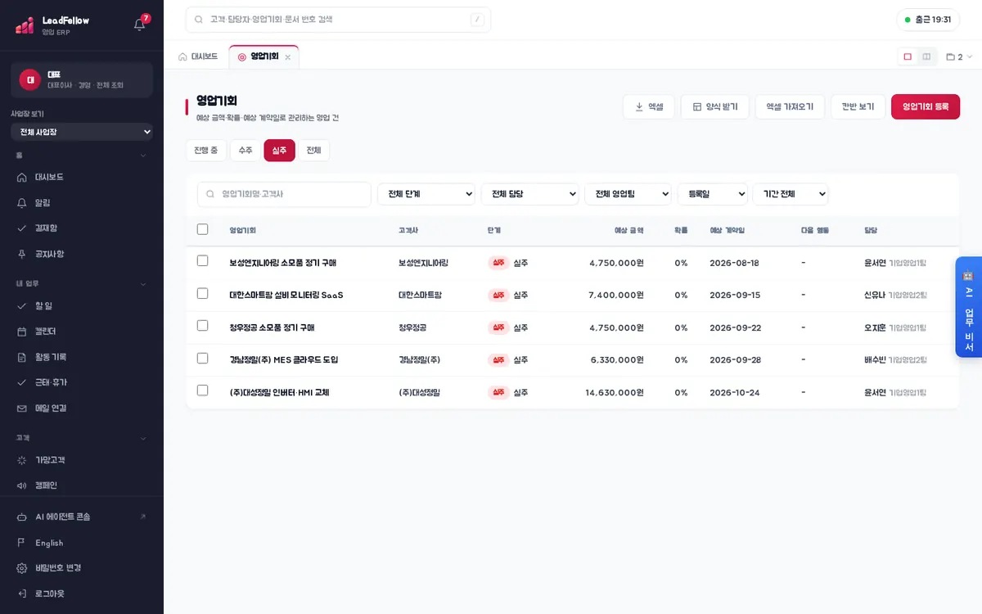Image resolution: width=982 pixels, height=614 pixels.
Task: Click the flag icon beside English
Action: click(22, 543)
